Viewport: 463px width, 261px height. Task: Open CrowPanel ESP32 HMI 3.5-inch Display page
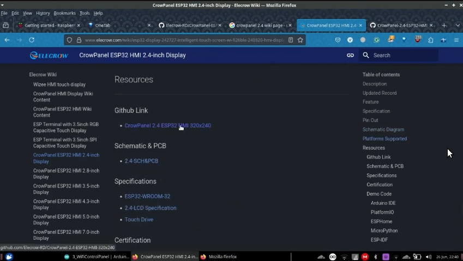point(66,189)
